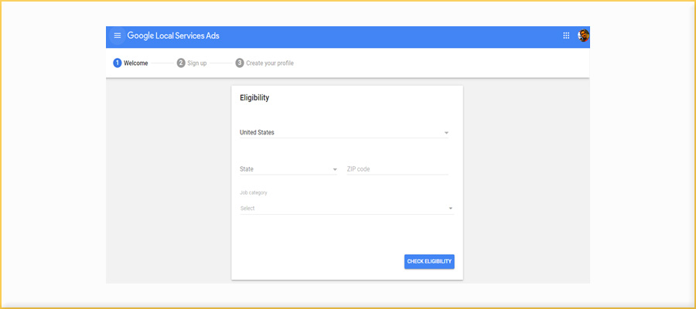Click the Job category label
This screenshot has width=696, height=309.
[x=254, y=193]
